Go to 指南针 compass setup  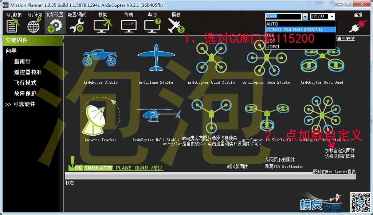(22, 62)
